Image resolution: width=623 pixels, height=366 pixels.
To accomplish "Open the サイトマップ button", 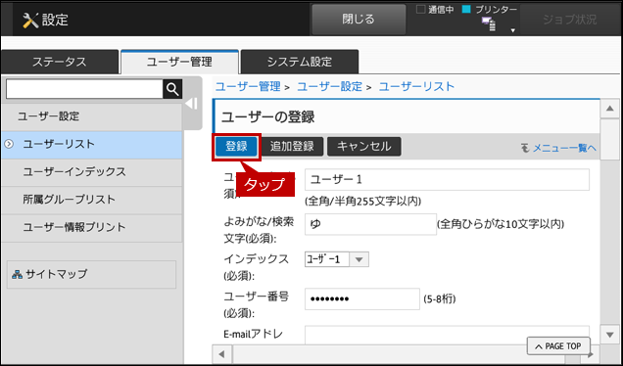I will (x=91, y=274).
